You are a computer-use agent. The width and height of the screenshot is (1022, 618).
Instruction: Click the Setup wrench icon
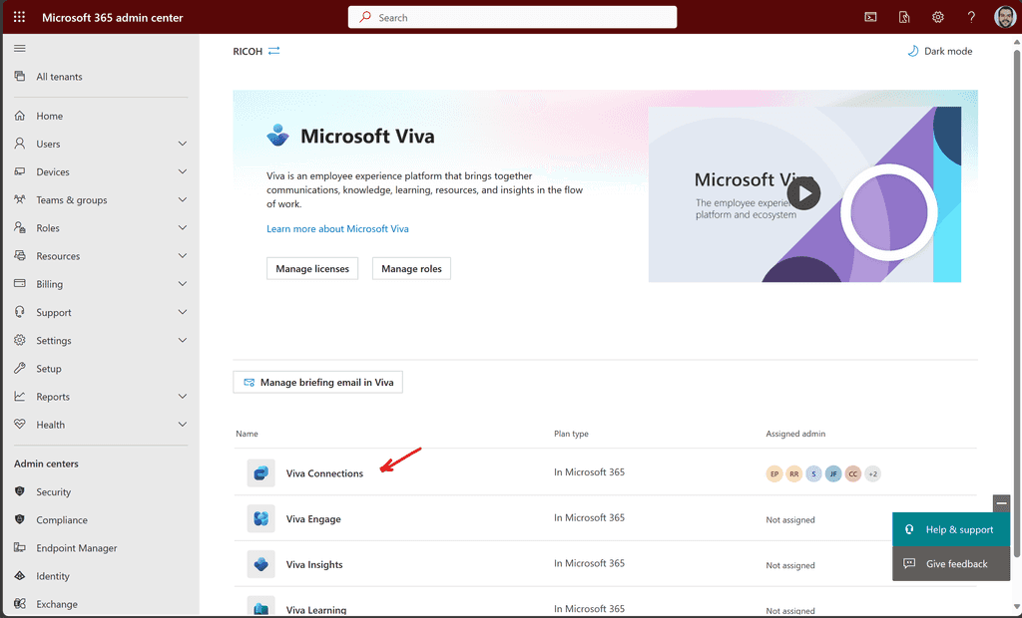pos(20,368)
